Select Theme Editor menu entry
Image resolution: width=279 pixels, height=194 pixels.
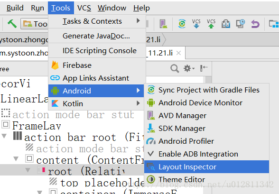click(206, 180)
